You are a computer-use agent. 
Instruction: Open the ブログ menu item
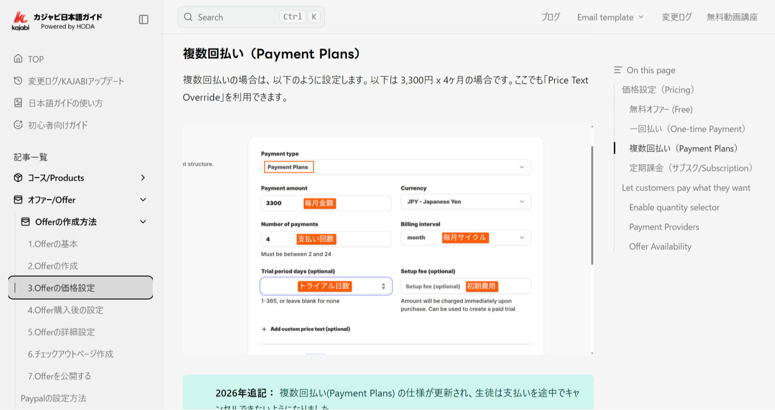point(550,17)
